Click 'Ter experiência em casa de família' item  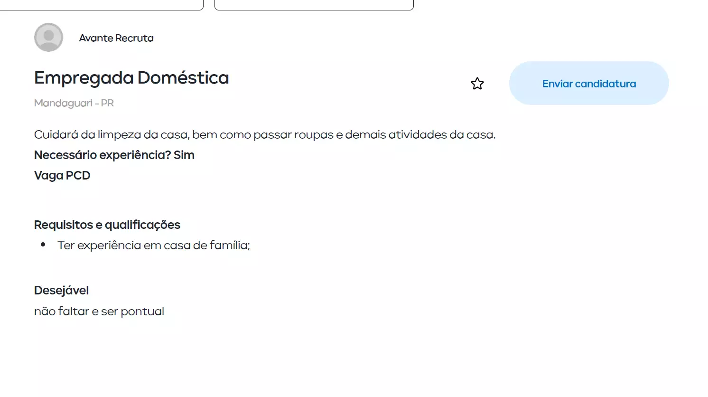(x=153, y=246)
